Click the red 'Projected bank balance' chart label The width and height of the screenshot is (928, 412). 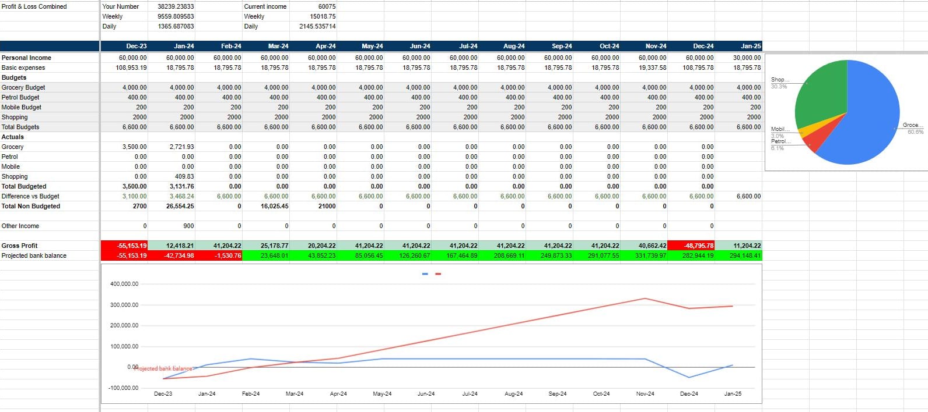pyautogui.click(x=164, y=368)
